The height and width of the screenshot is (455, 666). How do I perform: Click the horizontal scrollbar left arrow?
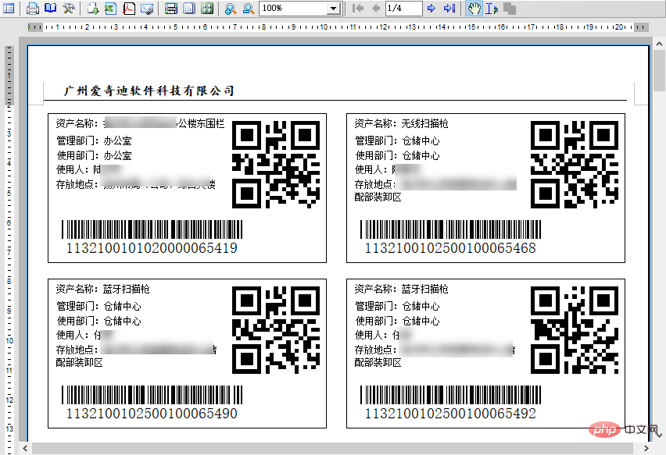point(25,448)
